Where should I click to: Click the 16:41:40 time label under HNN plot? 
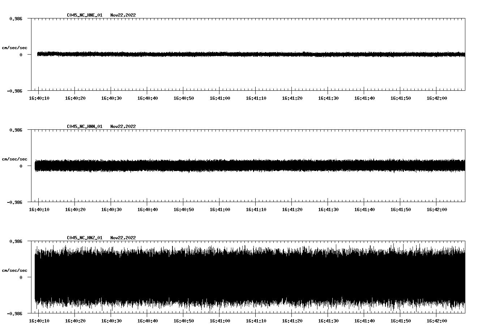point(364,210)
